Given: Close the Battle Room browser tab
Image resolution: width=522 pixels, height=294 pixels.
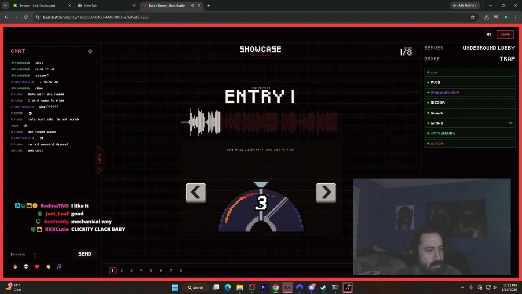Looking at the screenshot, I should (199, 6).
